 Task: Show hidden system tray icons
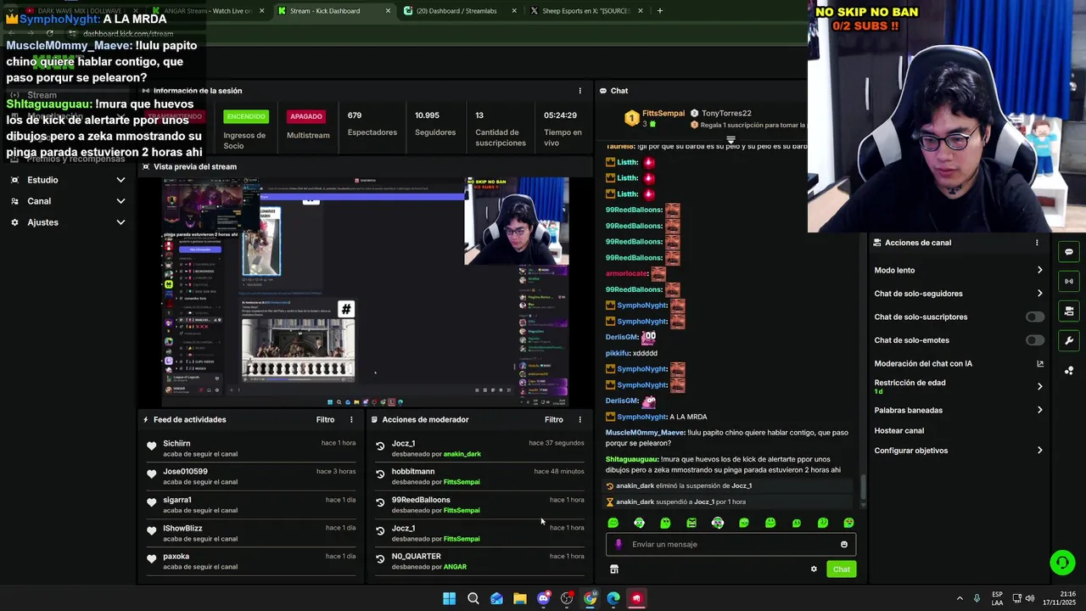(960, 598)
